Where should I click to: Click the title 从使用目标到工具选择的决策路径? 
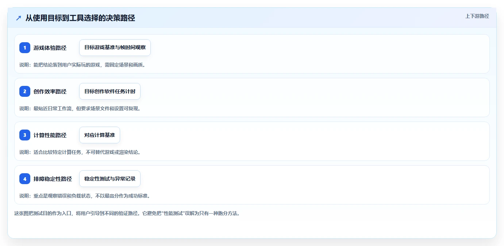[x=80, y=18]
